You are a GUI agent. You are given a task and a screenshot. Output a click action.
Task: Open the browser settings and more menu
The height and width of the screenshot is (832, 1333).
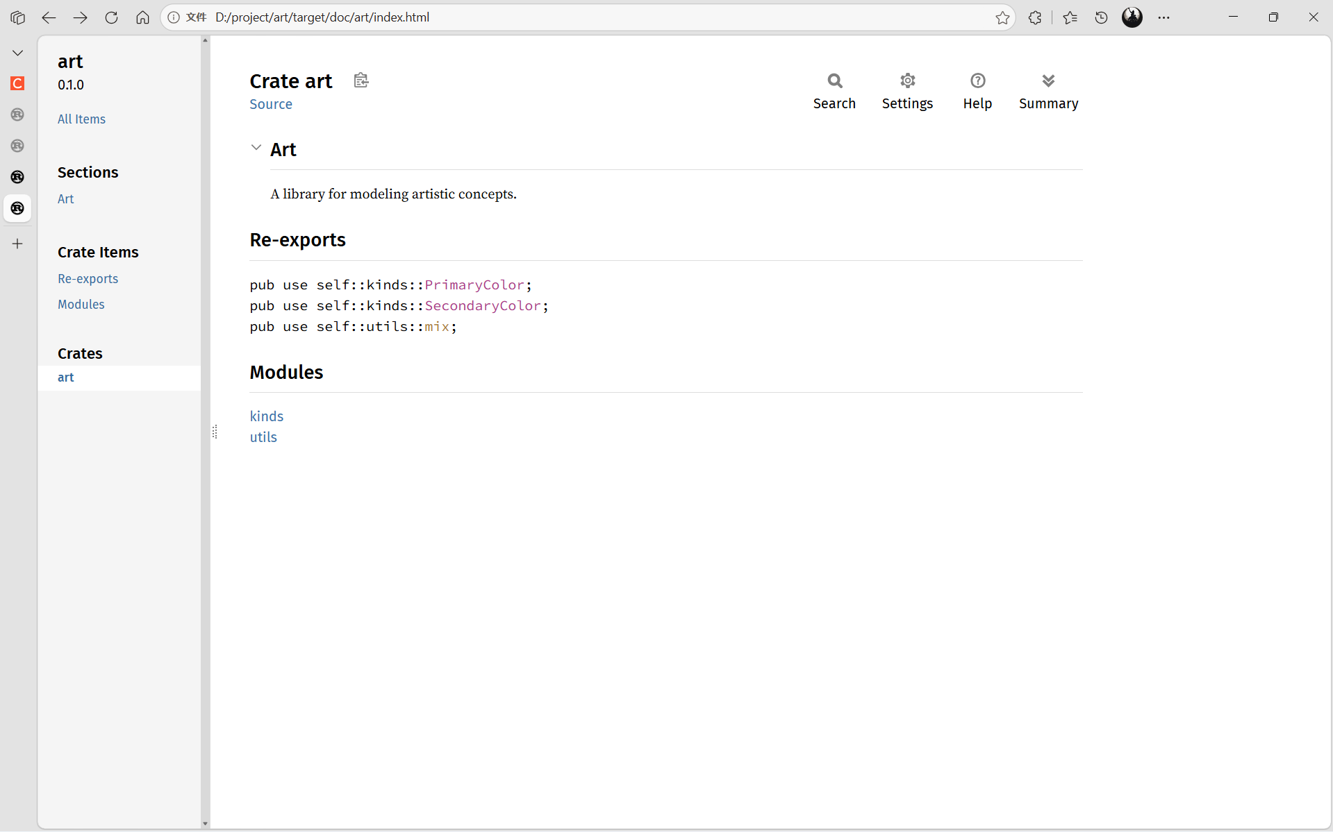pos(1164,17)
